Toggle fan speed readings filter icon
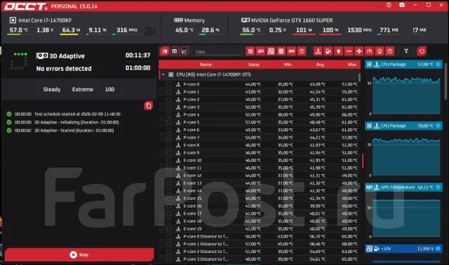449x265 pixels. [x=359, y=51]
